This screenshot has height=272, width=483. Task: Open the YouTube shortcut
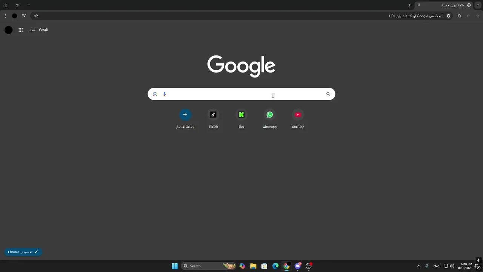298,119
